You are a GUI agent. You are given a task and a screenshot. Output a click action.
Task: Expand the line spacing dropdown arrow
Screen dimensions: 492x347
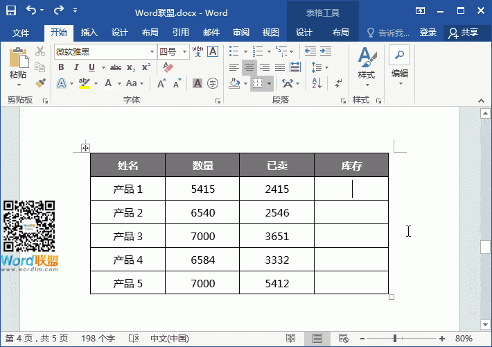[x=326, y=67]
